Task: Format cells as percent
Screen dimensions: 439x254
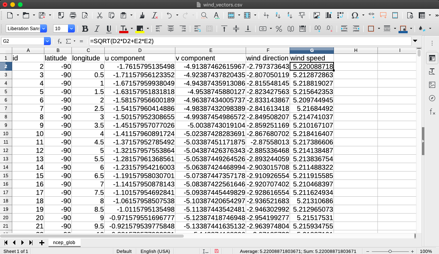Action: [279, 29]
